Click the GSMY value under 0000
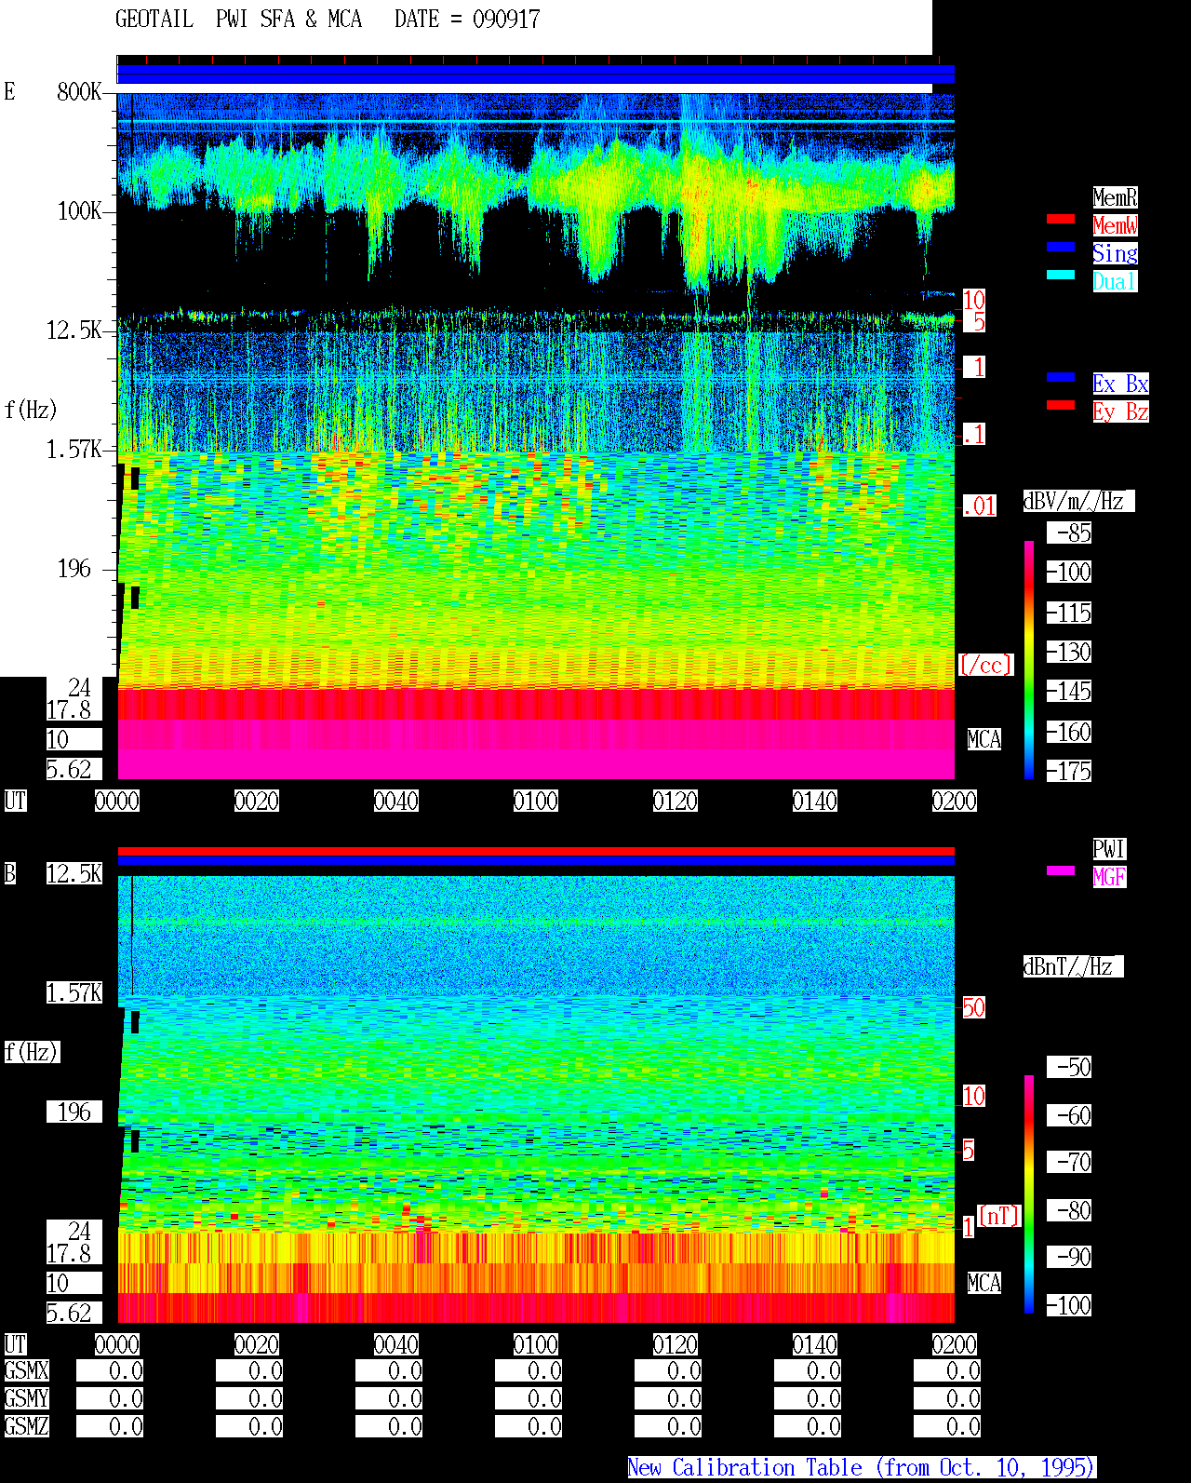Viewport: 1191px width, 1483px height. pos(110,1399)
